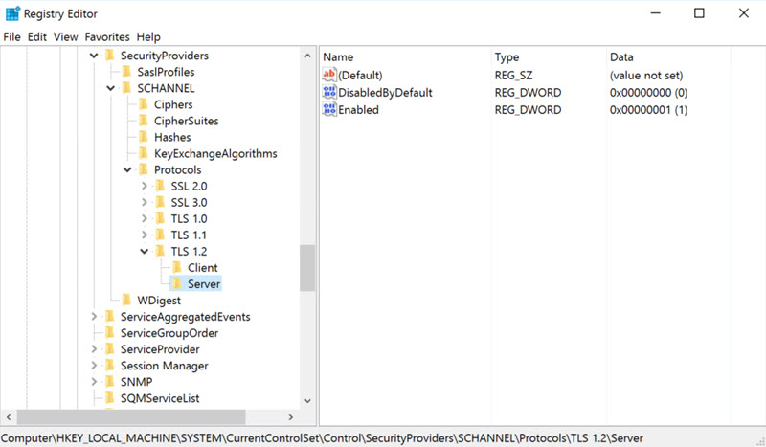Screen dimensions: 766x447
Task: Select the WDigest key label
Action: coord(159,300)
